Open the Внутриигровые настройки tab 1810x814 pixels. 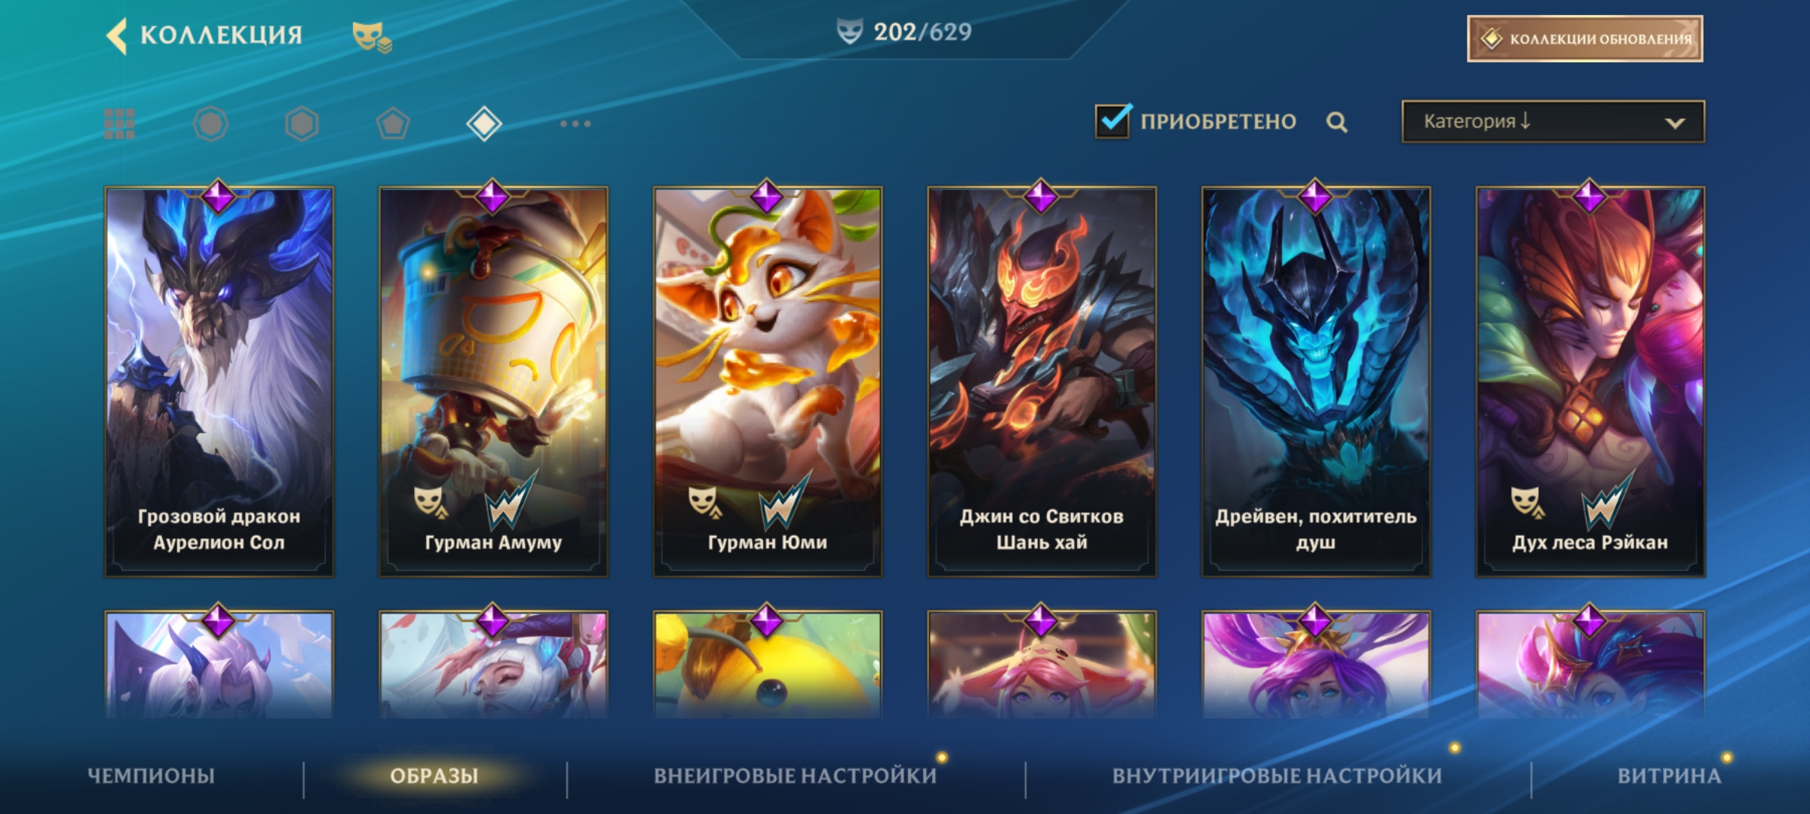[1277, 776]
